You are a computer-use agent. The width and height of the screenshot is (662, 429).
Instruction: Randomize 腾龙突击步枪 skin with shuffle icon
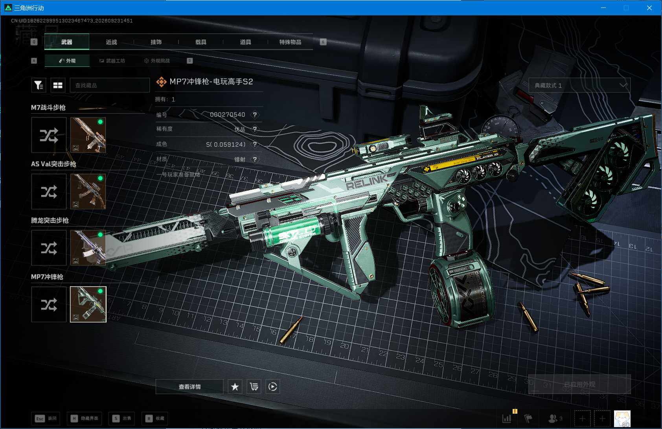(49, 248)
